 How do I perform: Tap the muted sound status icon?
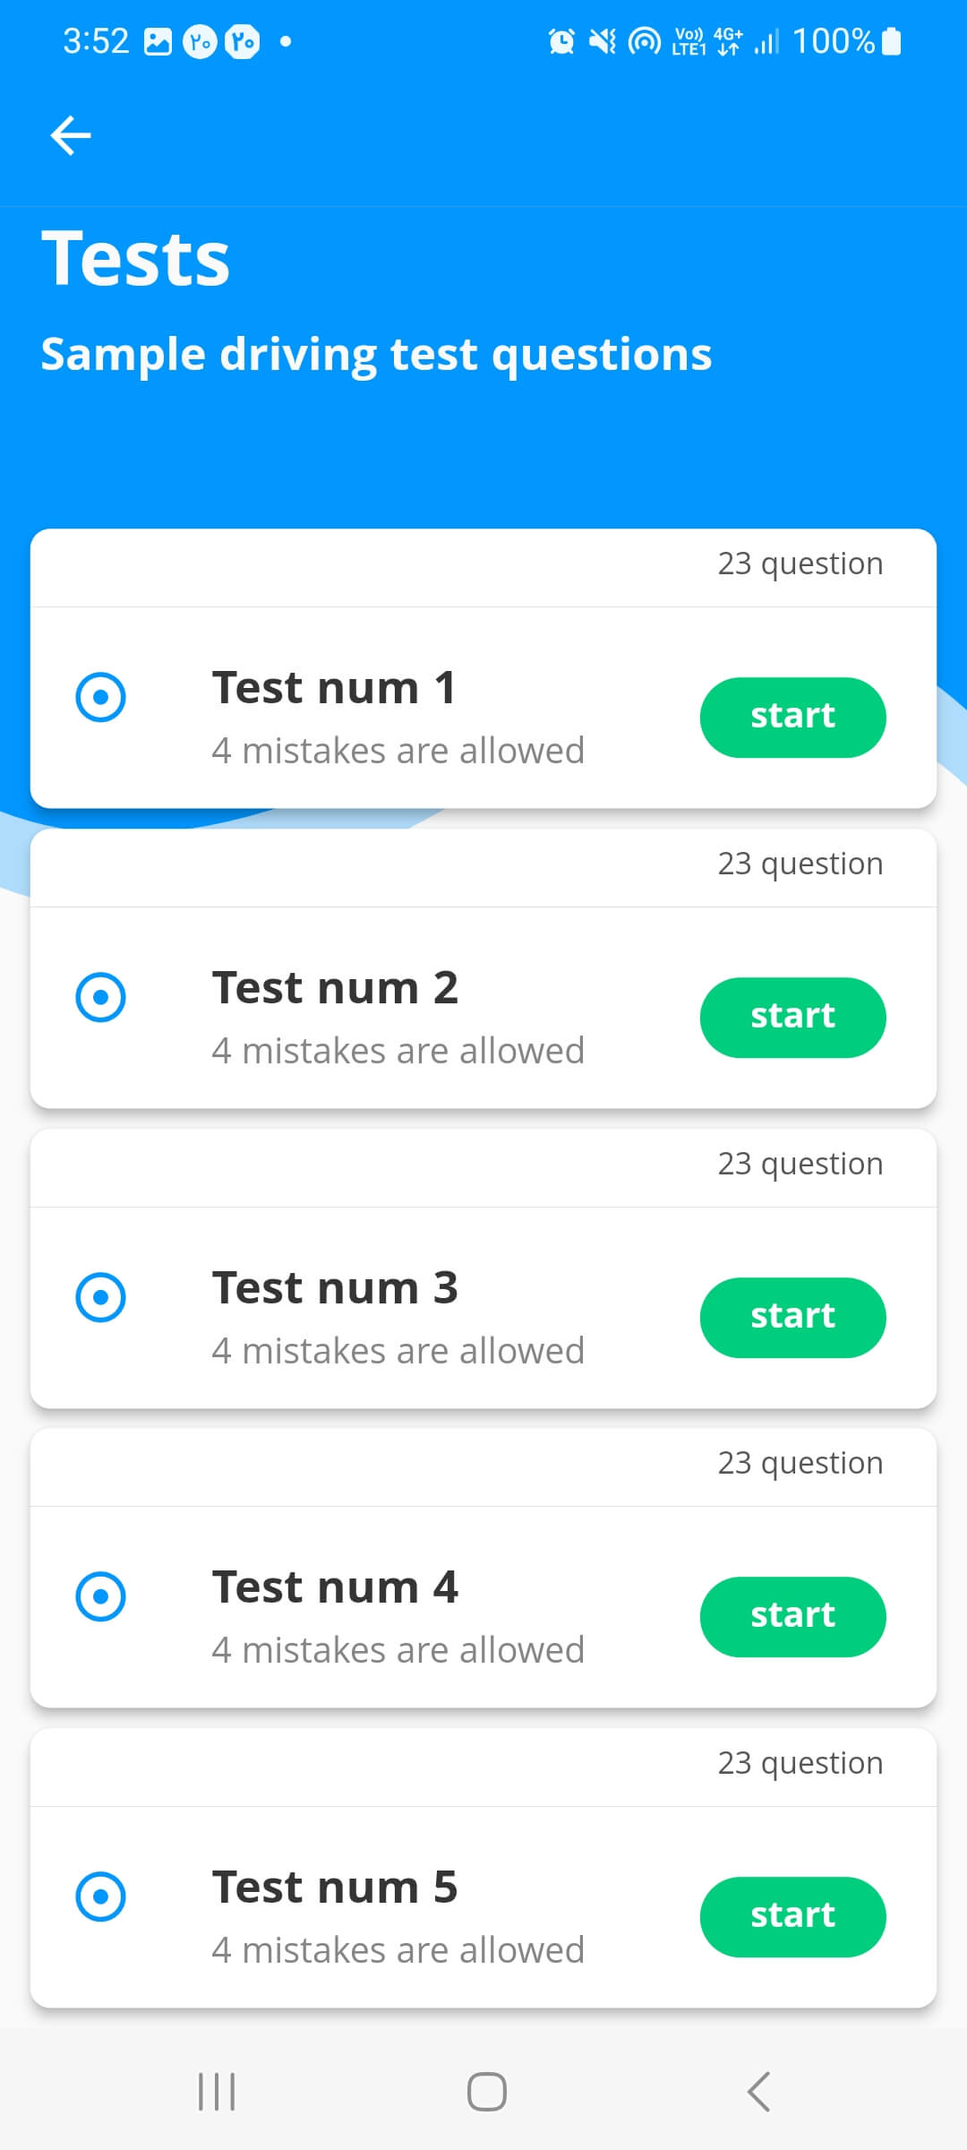pos(603,41)
